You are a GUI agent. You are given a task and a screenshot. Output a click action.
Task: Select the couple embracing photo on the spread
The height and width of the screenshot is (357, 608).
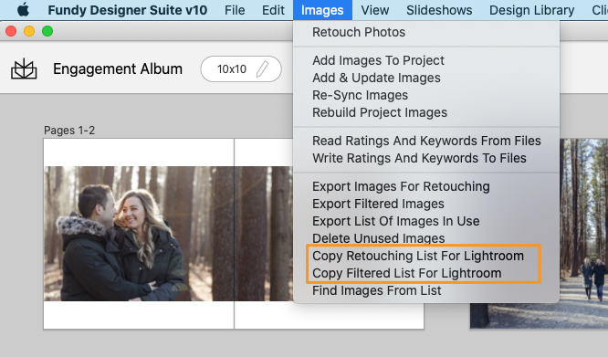coord(168,234)
